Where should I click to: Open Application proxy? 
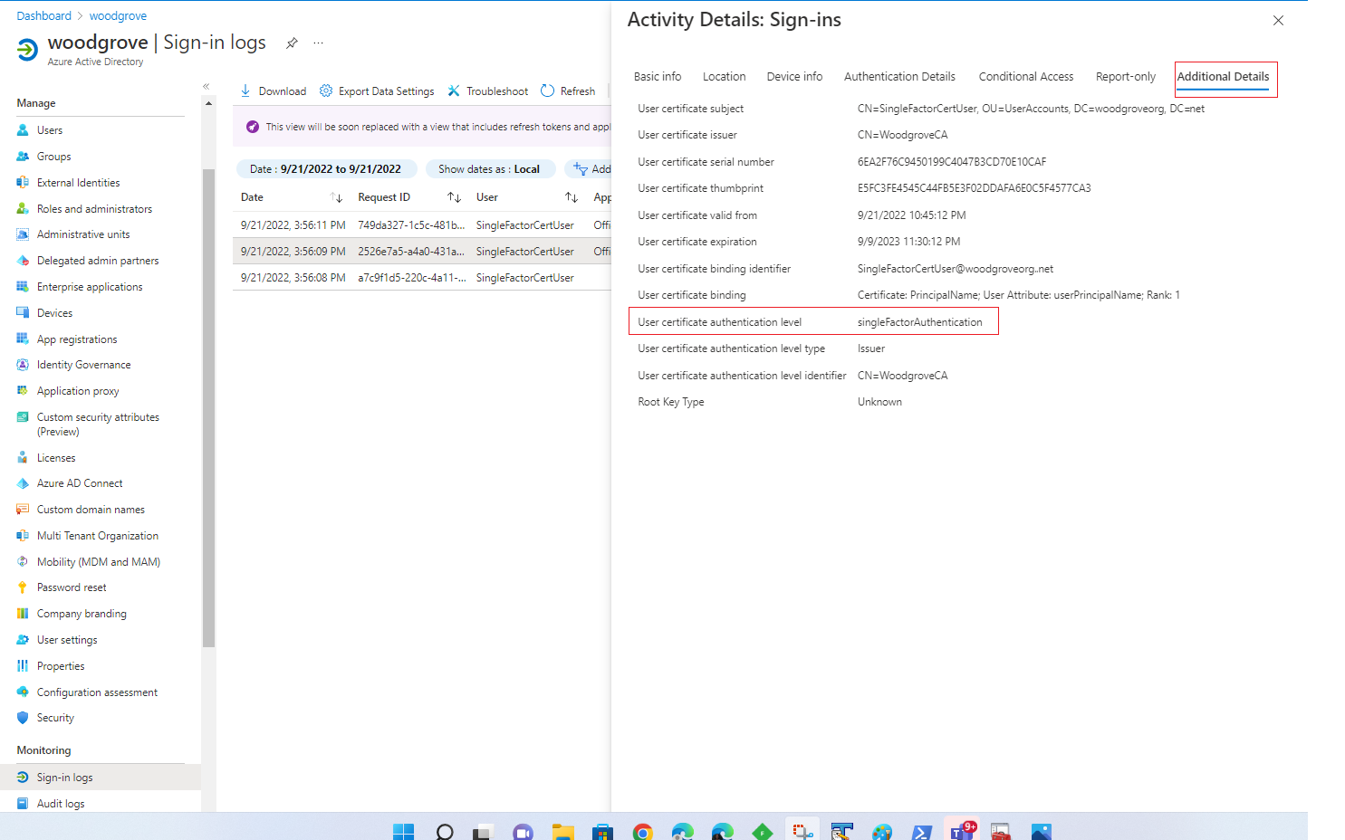click(78, 391)
